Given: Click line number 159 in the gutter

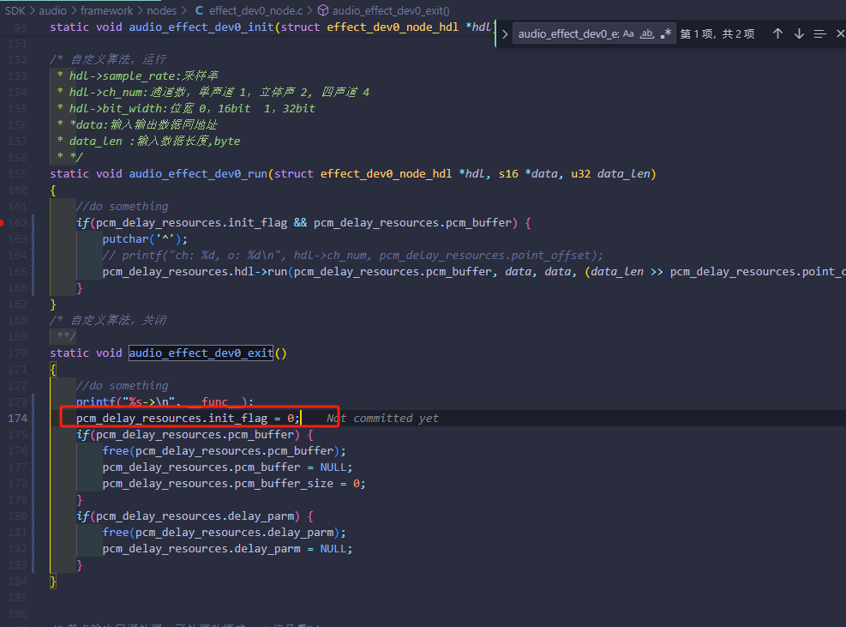Looking at the screenshot, I should [x=17, y=173].
